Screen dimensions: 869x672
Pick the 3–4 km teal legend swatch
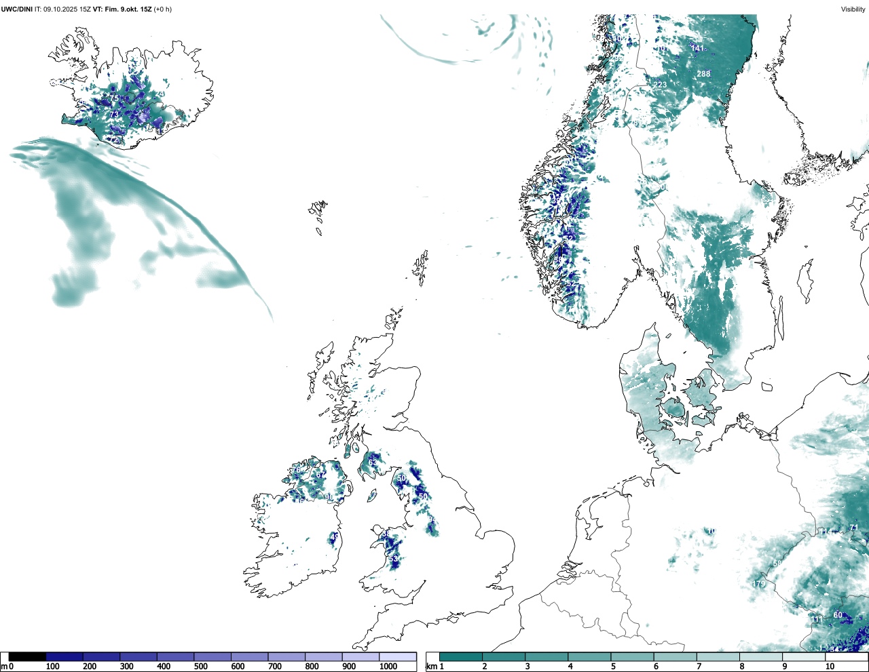[x=547, y=656]
